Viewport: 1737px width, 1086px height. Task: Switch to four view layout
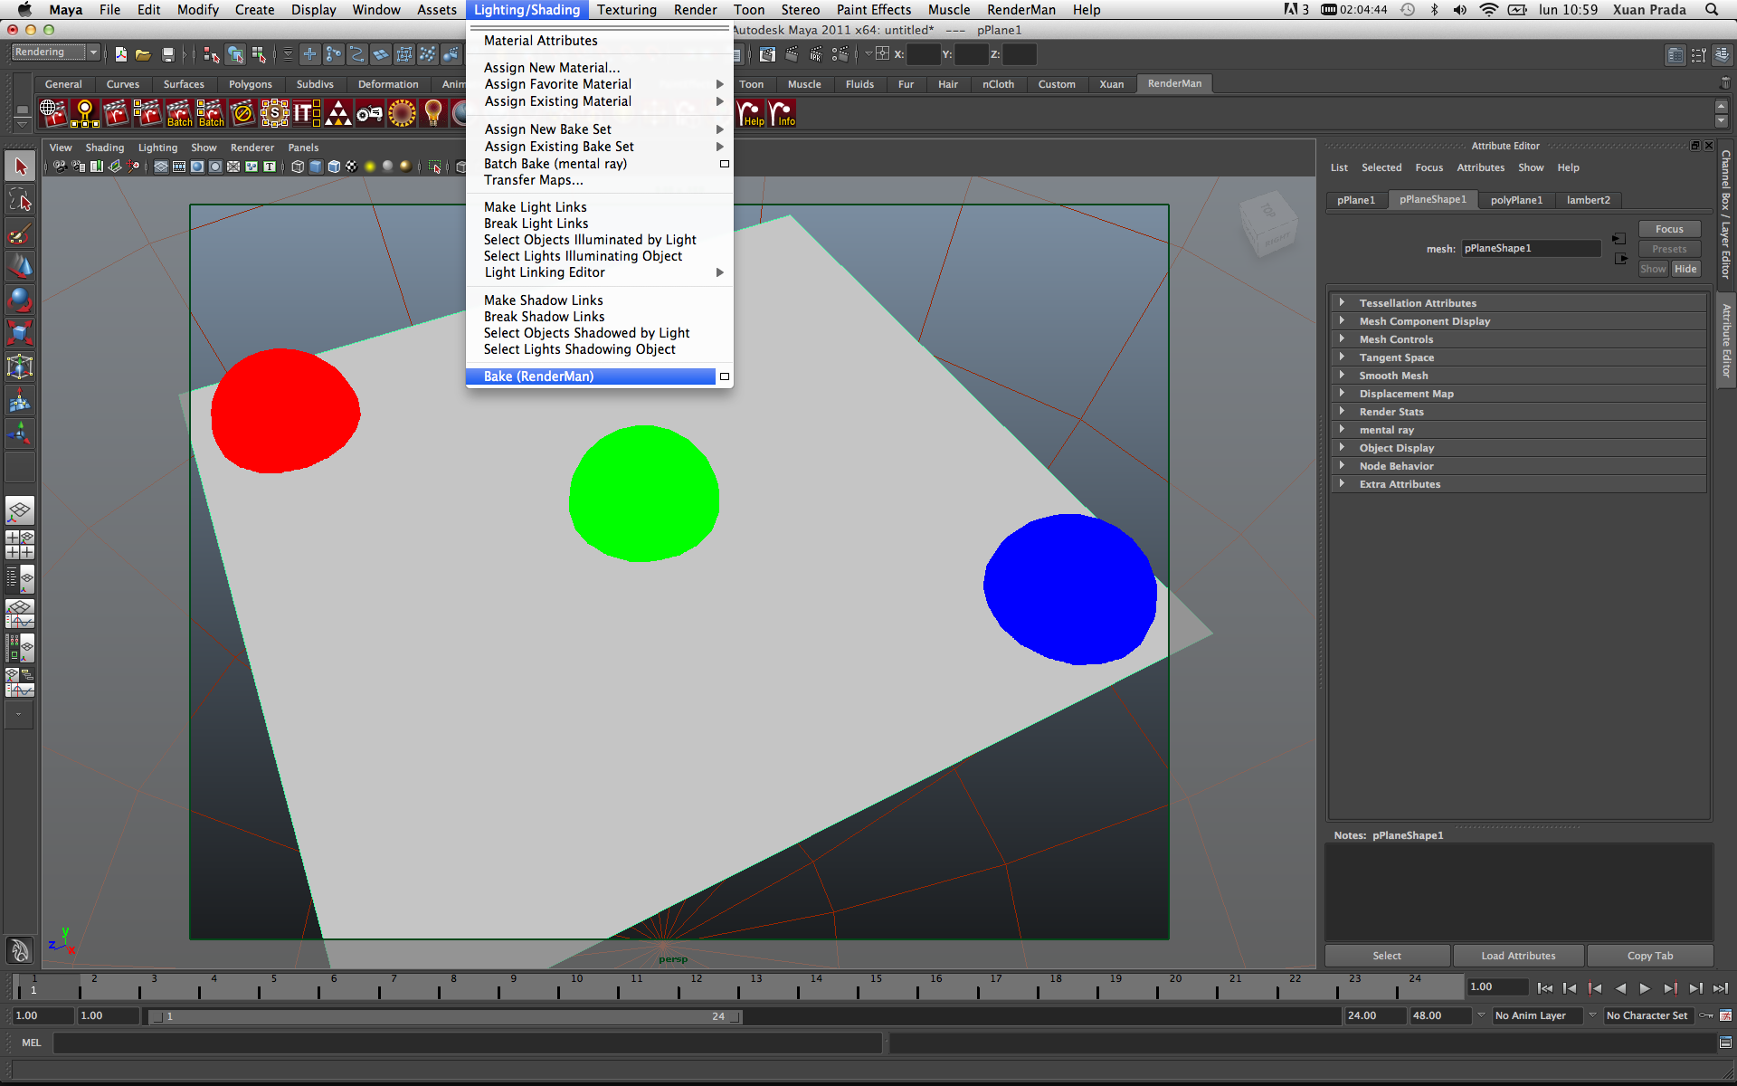tap(20, 545)
